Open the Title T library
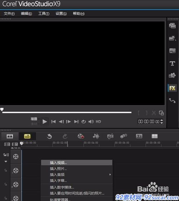Viewport: 179px width, 201px height. pyautogui.click(x=172, y=63)
